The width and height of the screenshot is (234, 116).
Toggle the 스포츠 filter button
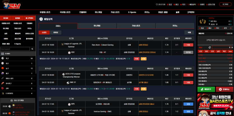click(x=44, y=33)
